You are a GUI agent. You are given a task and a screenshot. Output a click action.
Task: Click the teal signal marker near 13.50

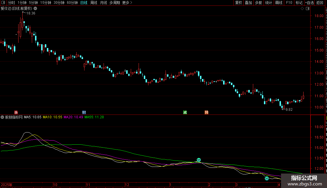pos(199,160)
